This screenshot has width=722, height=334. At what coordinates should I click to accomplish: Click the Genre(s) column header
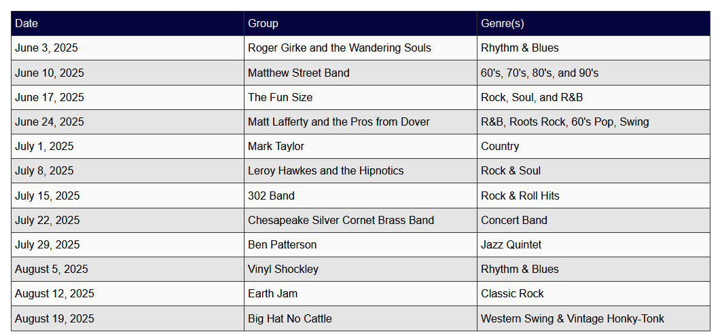[502, 24]
